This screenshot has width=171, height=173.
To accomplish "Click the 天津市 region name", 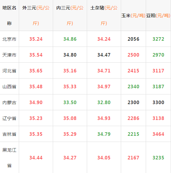I will (9, 55).
